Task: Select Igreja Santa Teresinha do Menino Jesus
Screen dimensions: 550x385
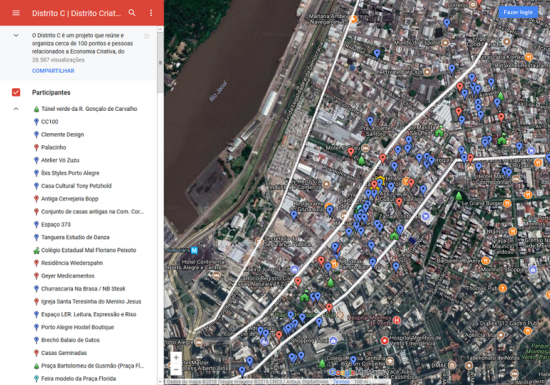Action: 91,301
